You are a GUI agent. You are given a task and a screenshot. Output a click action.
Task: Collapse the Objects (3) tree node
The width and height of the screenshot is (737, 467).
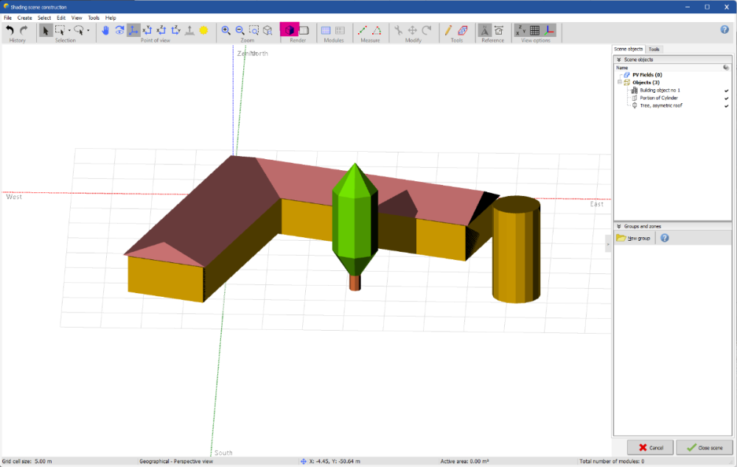(x=620, y=82)
